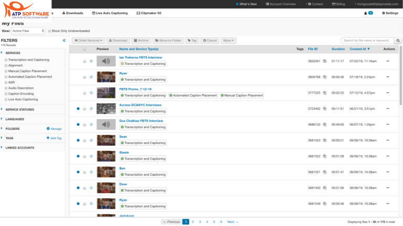The width and height of the screenshot is (403, 226).
Task: Switch to the Clipmaker V2 tab
Action: pos(147,13)
